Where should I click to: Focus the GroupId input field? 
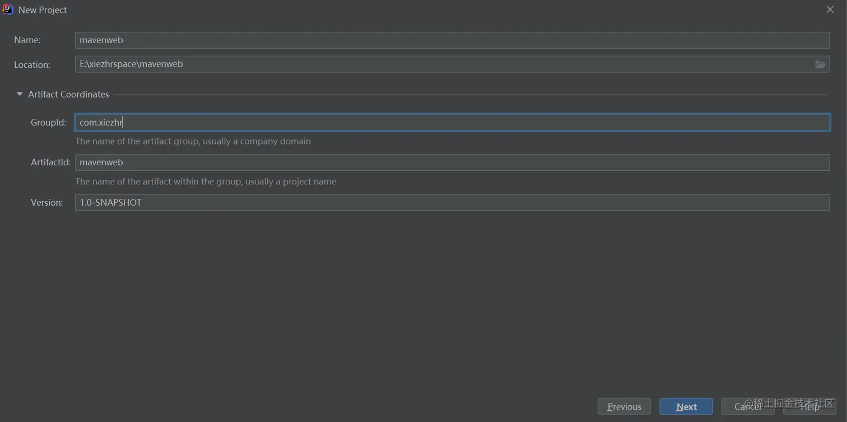(452, 122)
